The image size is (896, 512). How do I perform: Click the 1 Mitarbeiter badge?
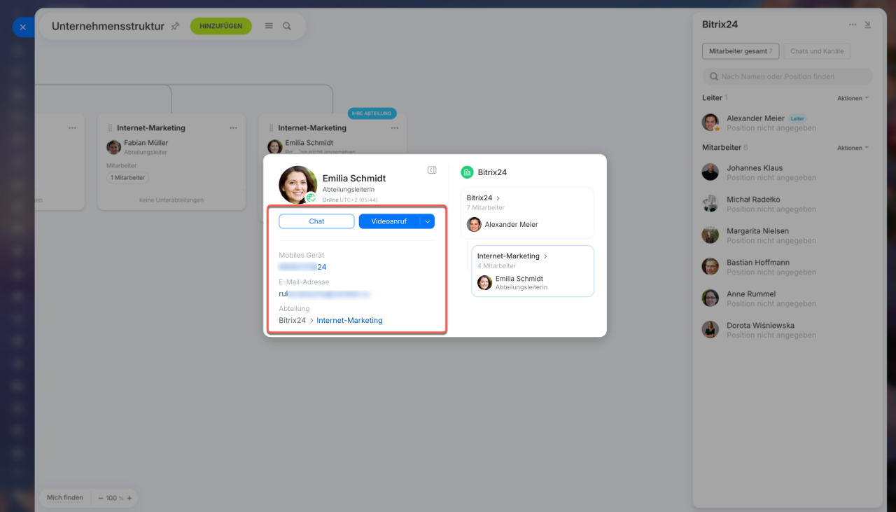pos(128,178)
